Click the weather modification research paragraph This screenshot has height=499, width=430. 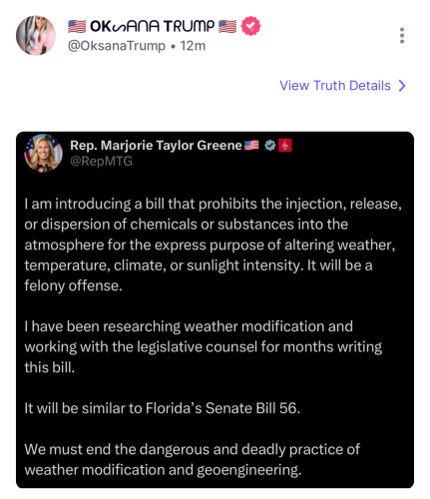click(204, 347)
